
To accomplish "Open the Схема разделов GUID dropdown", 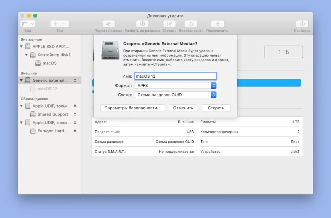I will 175,95.
